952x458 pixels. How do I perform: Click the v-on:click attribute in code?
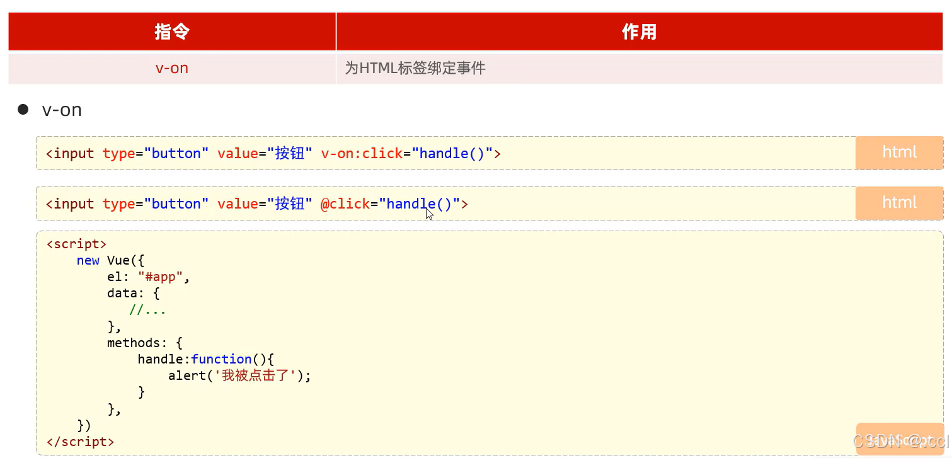pyautogui.click(x=362, y=153)
